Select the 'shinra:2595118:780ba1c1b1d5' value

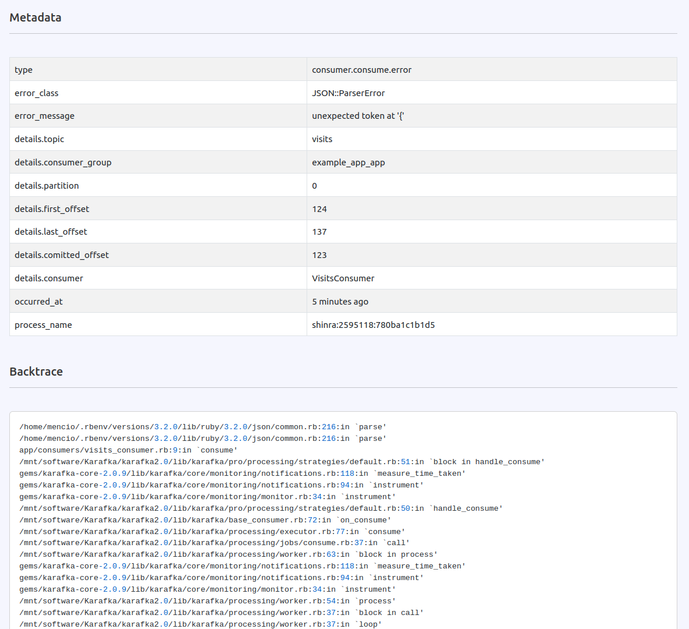click(x=374, y=325)
